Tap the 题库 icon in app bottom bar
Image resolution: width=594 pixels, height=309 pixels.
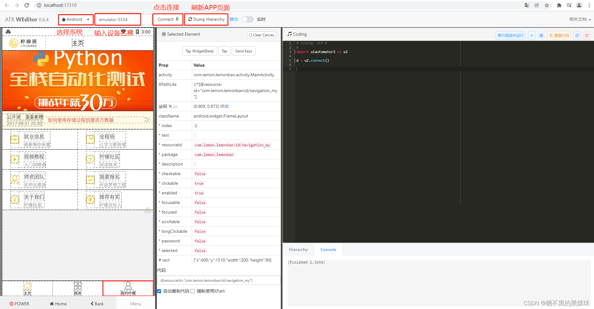click(x=78, y=286)
